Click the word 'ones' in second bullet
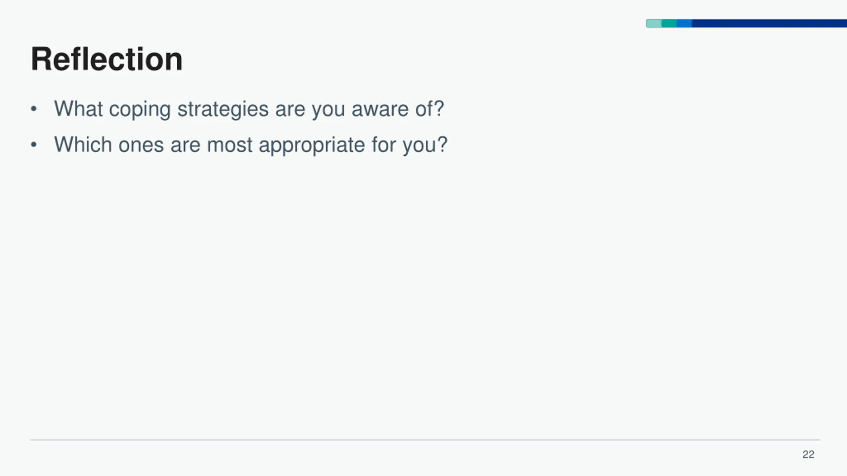This screenshot has width=847, height=476. point(141,145)
